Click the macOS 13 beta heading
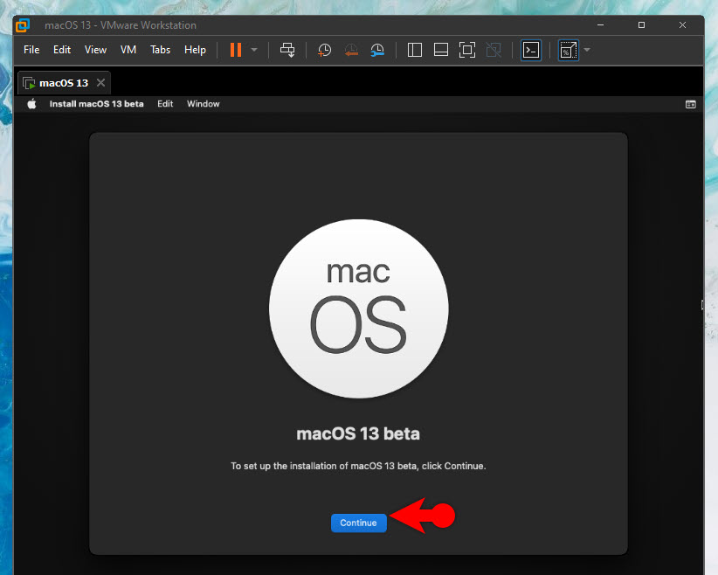Viewport: 718px width, 575px height. [x=358, y=433]
